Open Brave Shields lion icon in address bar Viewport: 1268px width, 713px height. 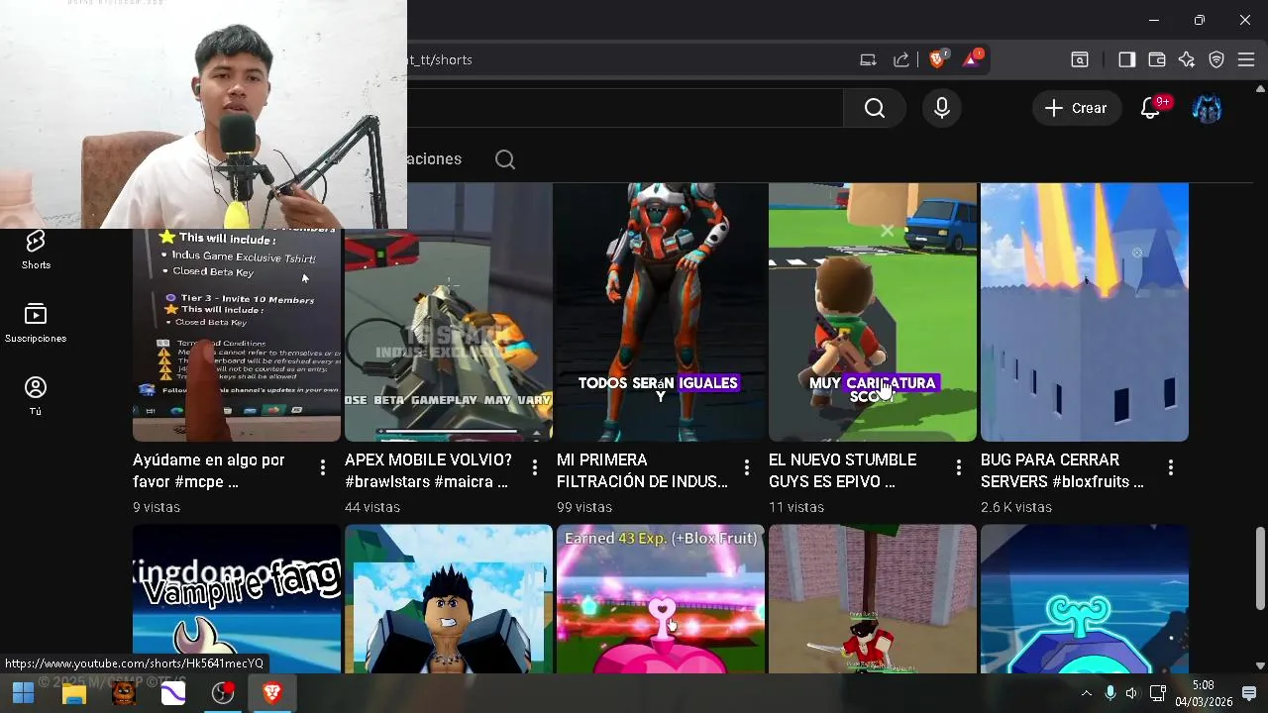pyautogui.click(x=937, y=59)
